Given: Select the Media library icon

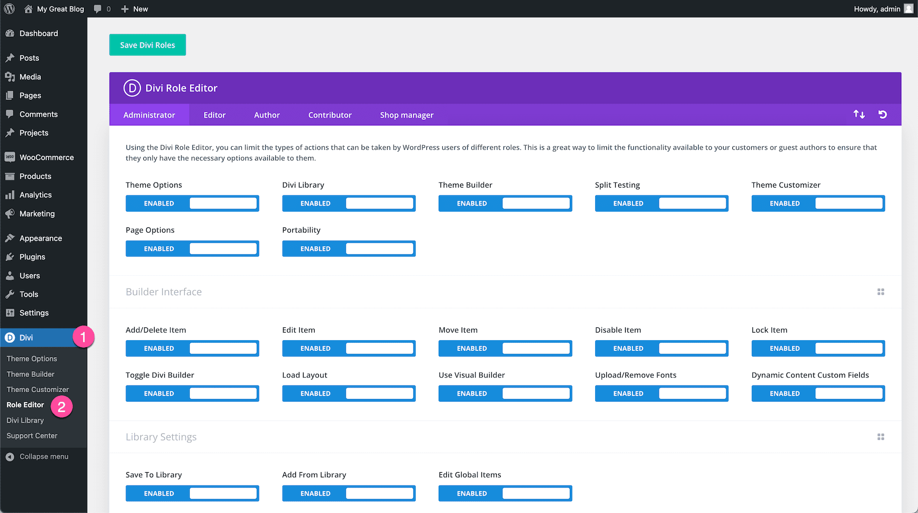Looking at the screenshot, I should tap(10, 76).
